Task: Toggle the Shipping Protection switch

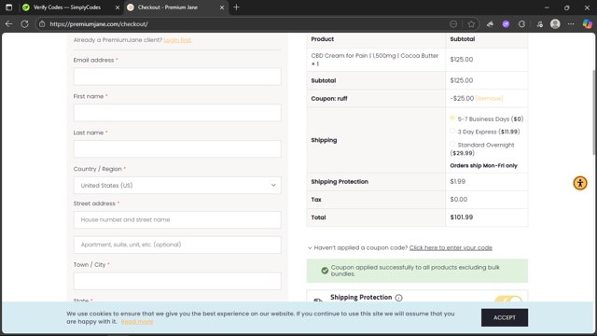Action: tap(508, 299)
